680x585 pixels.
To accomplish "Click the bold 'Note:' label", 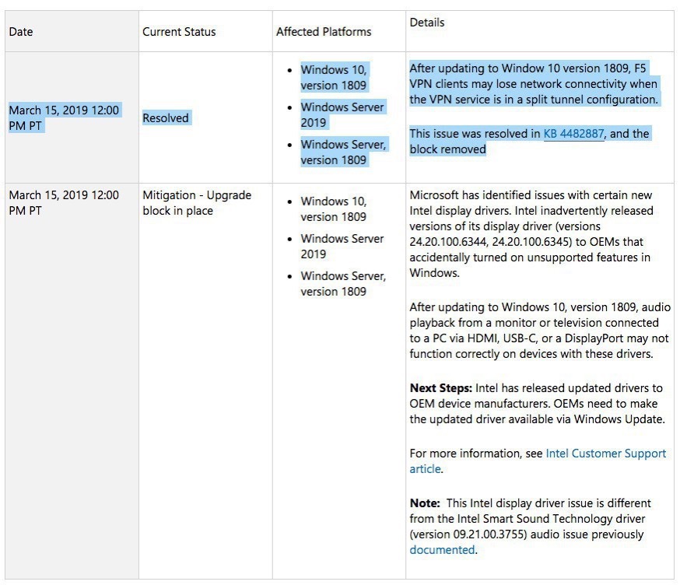I will click(x=426, y=503).
